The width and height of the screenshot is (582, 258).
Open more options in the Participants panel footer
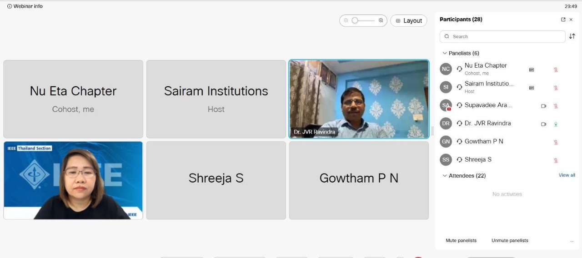[572, 241]
